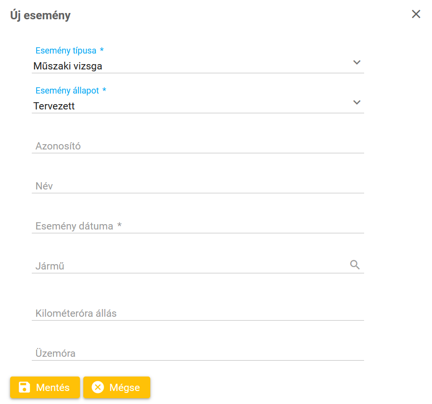Click the Új esemény dialog title
The image size is (432, 404).
pyautogui.click(x=40, y=15)
